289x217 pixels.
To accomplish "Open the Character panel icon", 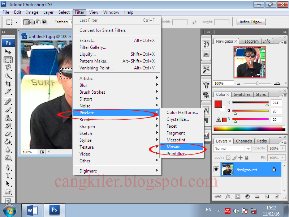I will [x=206, y=111].
